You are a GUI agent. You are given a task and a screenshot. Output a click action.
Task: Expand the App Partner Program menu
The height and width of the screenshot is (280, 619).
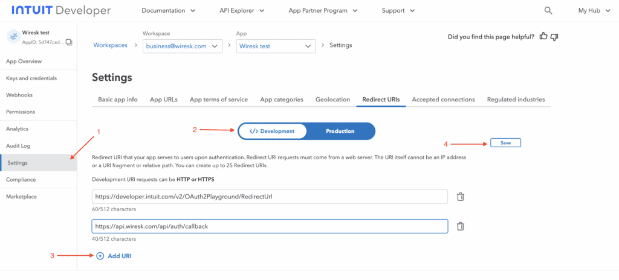pyautogui.click(x=323, y=11)
